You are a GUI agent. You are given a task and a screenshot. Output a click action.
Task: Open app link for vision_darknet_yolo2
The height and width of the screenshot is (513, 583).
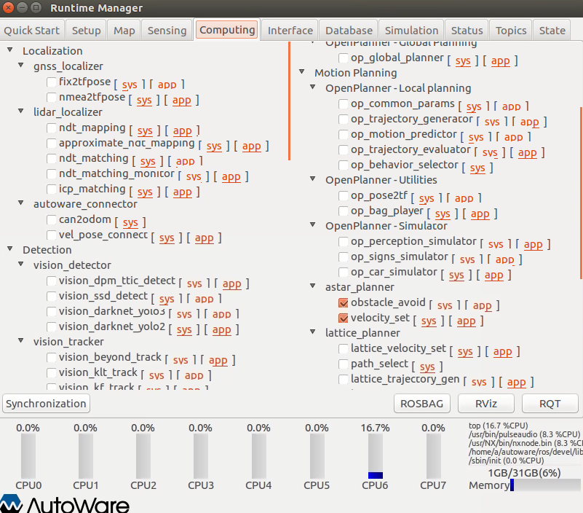(221, 330)
